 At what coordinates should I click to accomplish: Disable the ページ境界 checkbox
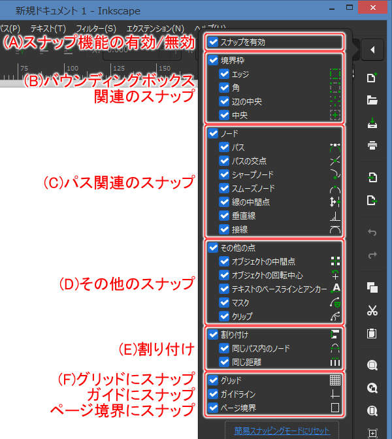coord(213,408)
